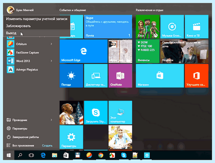Click the Создать link
Screen dimensions: 215x163
tap(47, 145)
